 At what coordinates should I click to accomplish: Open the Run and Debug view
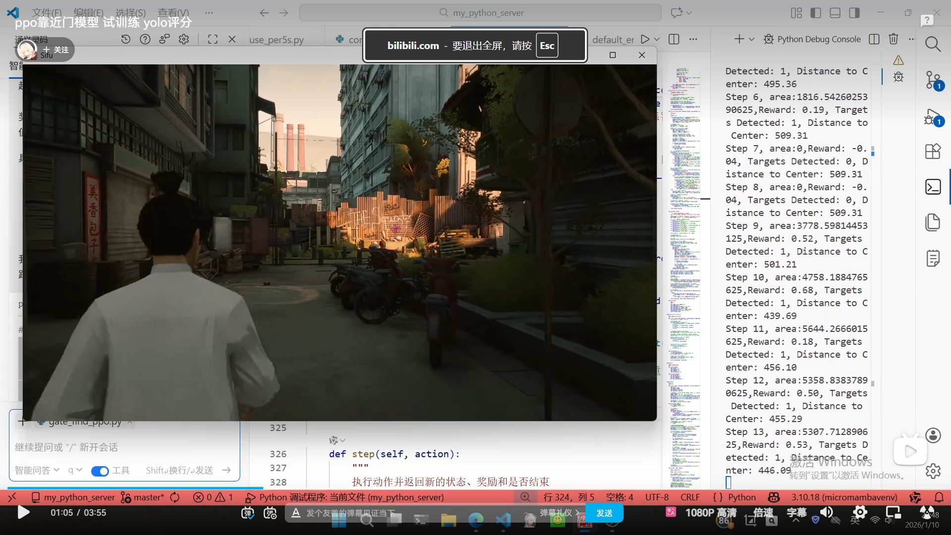(x=933, y=117)
